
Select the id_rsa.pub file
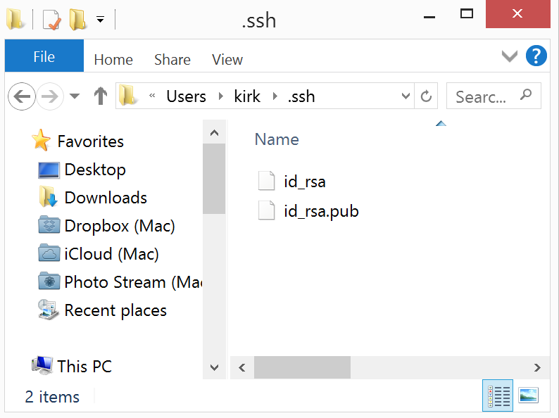click(321, 211)
